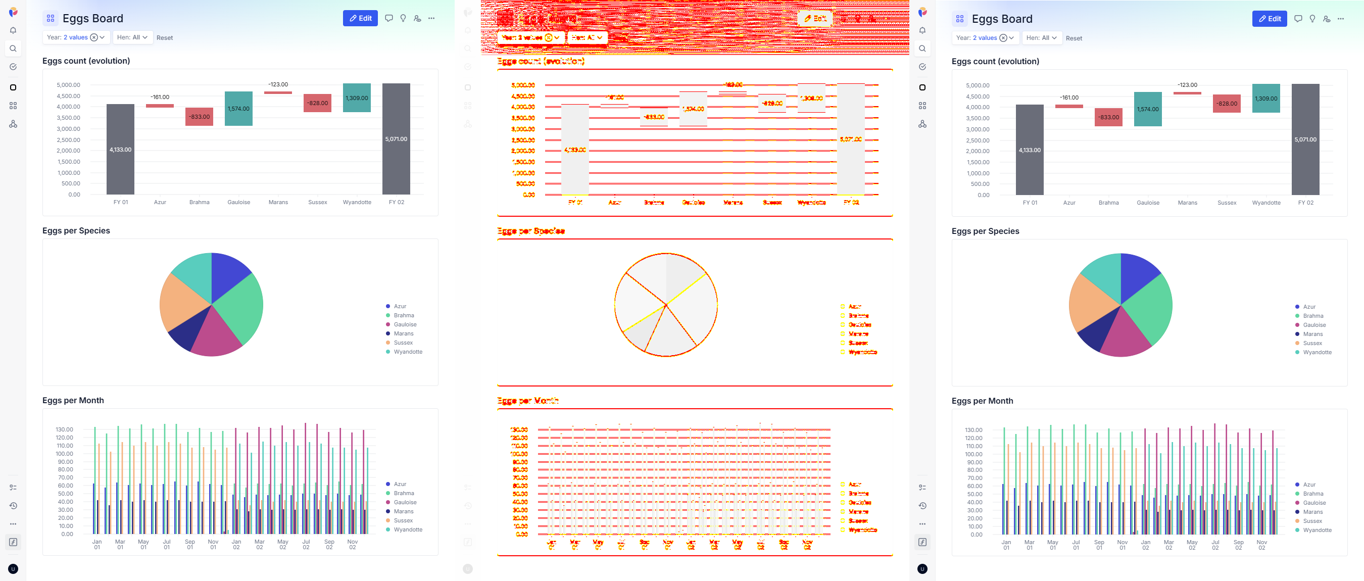Toggle Brahma in left Eggs per Species legend

coord(400,315)
